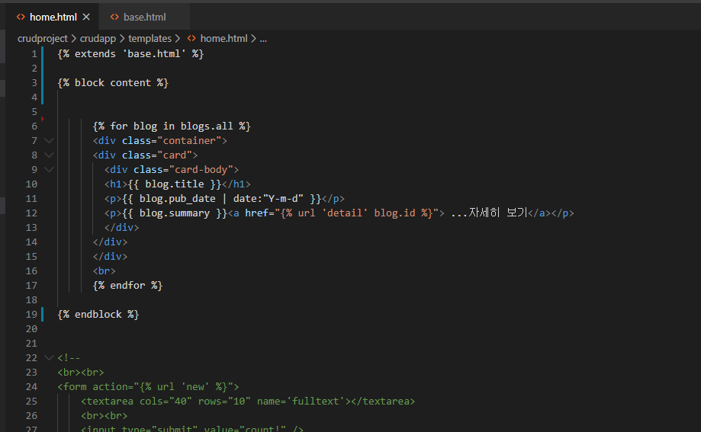Click the "Y-m-d" date format string
Viewport: 701px width, 432px height.
(283, 198)
